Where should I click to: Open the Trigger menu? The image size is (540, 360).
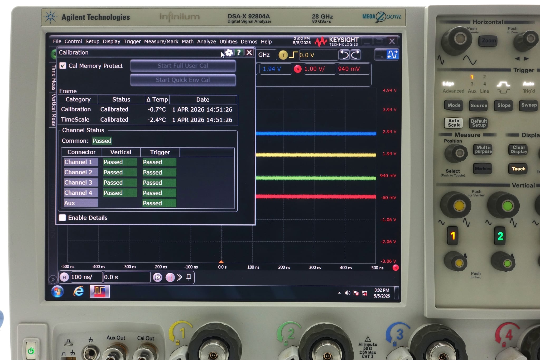pyautogui.click(x=132, y=41)
